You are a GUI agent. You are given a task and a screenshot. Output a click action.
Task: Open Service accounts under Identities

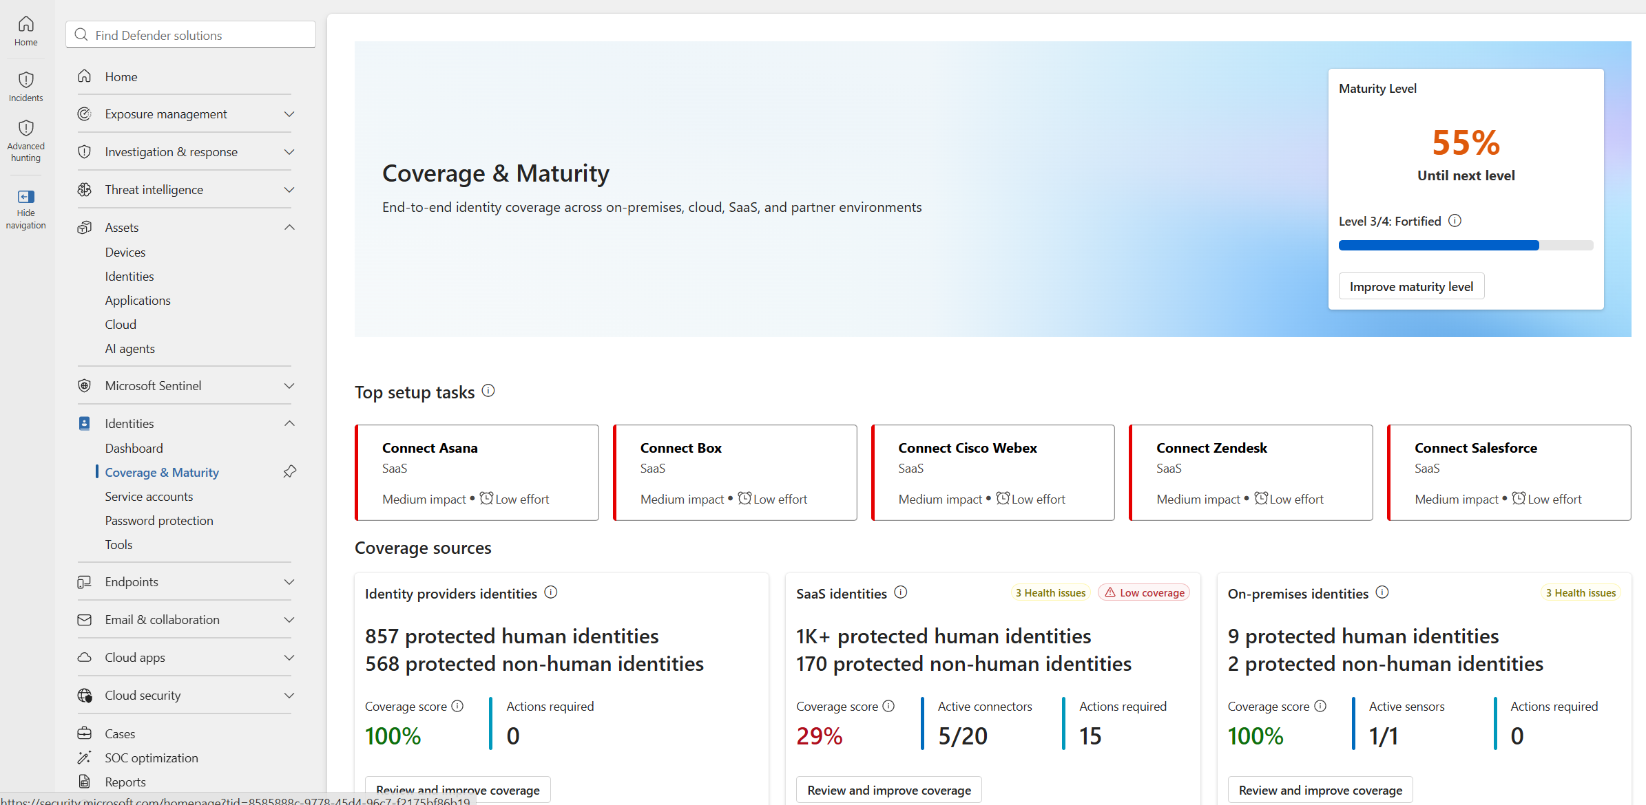(149, 497)
